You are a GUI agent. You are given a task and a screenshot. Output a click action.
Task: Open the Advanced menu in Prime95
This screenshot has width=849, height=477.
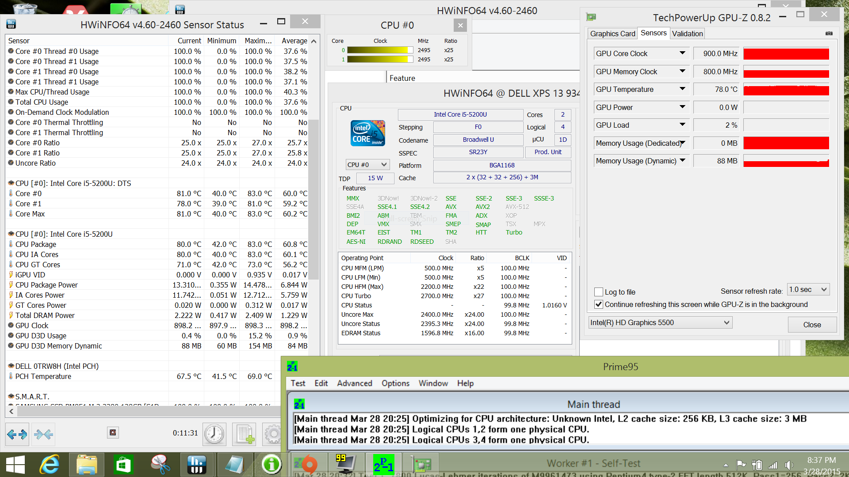(x=354, y=383)
